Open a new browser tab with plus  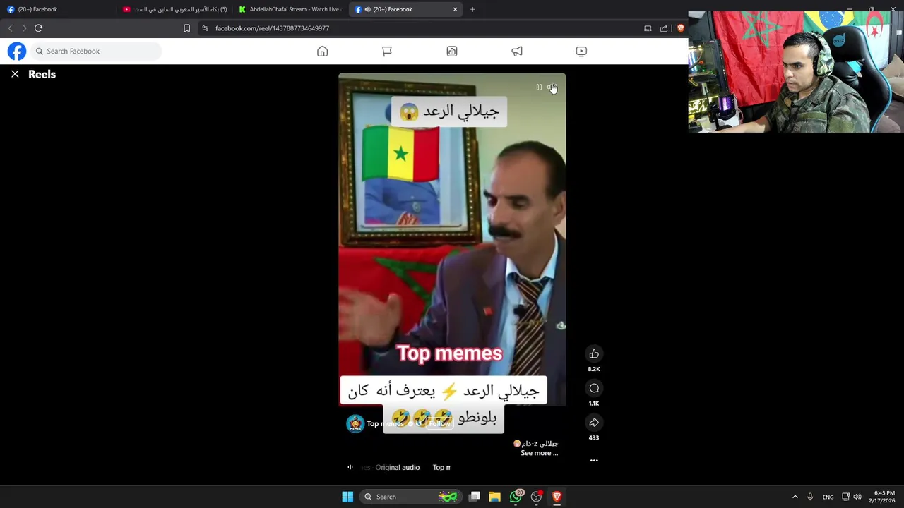(472, 9)
